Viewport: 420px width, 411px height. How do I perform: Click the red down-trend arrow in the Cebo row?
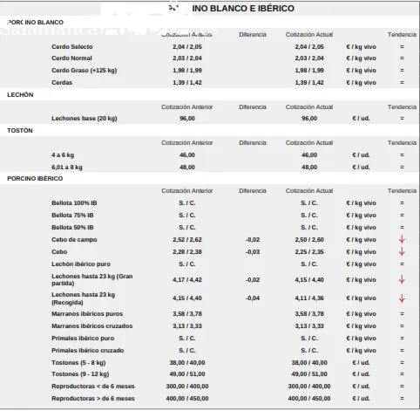(x=402, y=251)
